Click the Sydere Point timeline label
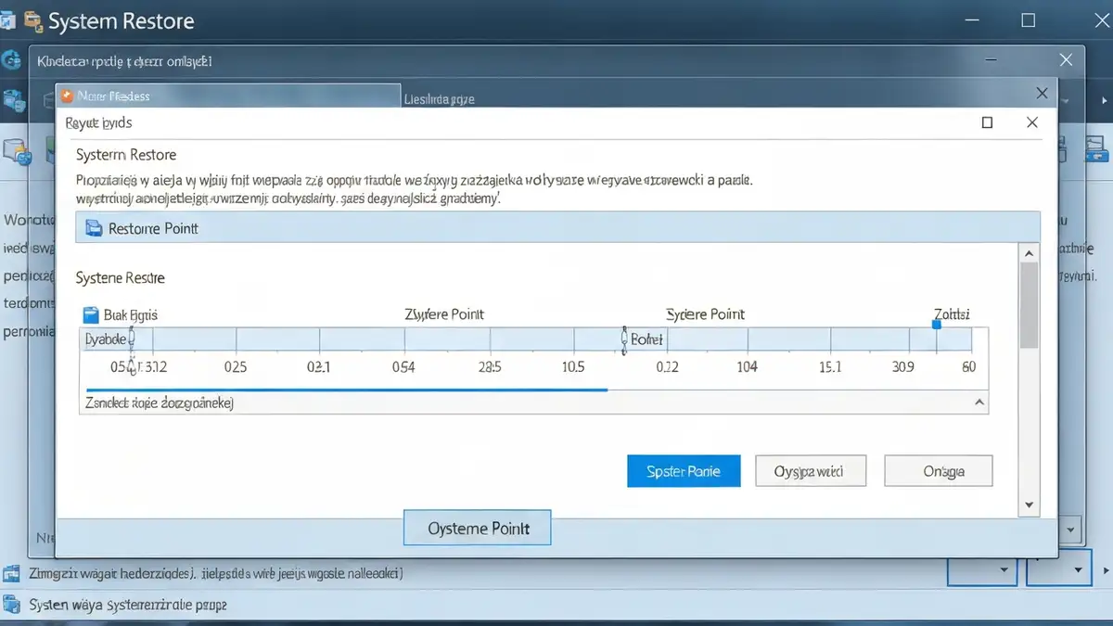This screenshot has width=1113, height=626. (x=706, y=314)
